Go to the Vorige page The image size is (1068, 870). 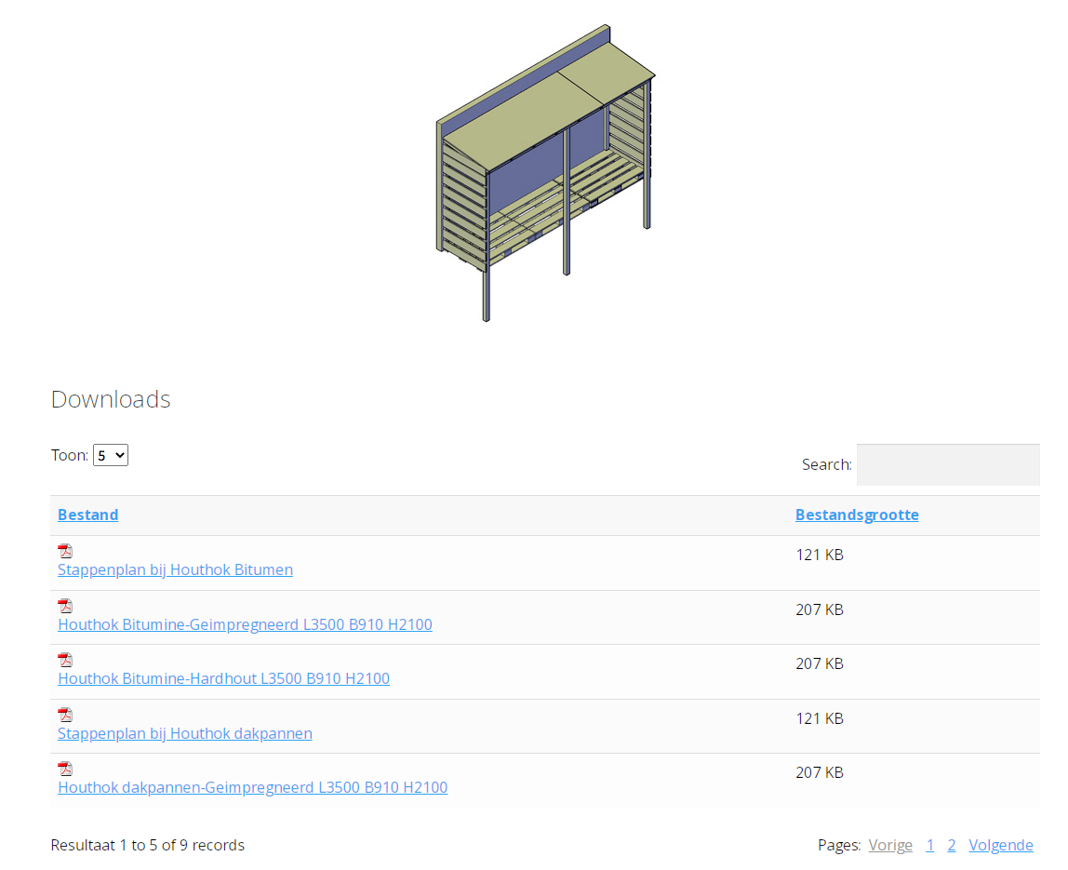890,845
